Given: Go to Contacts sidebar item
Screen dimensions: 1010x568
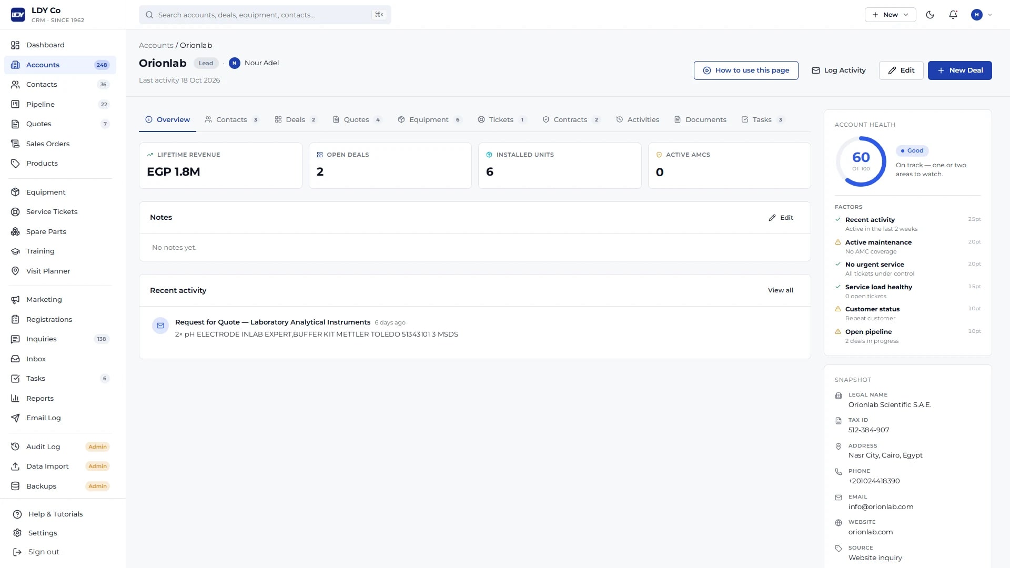Looking at the screenshot, I should click(x=60, y=85).
